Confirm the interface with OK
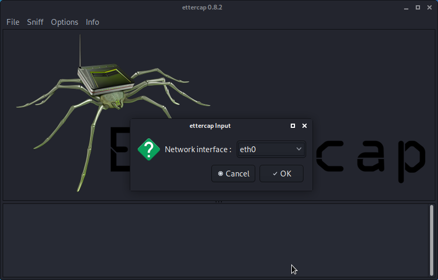The image size is (438, 280). pyautogui.click(x=281, y=174)
